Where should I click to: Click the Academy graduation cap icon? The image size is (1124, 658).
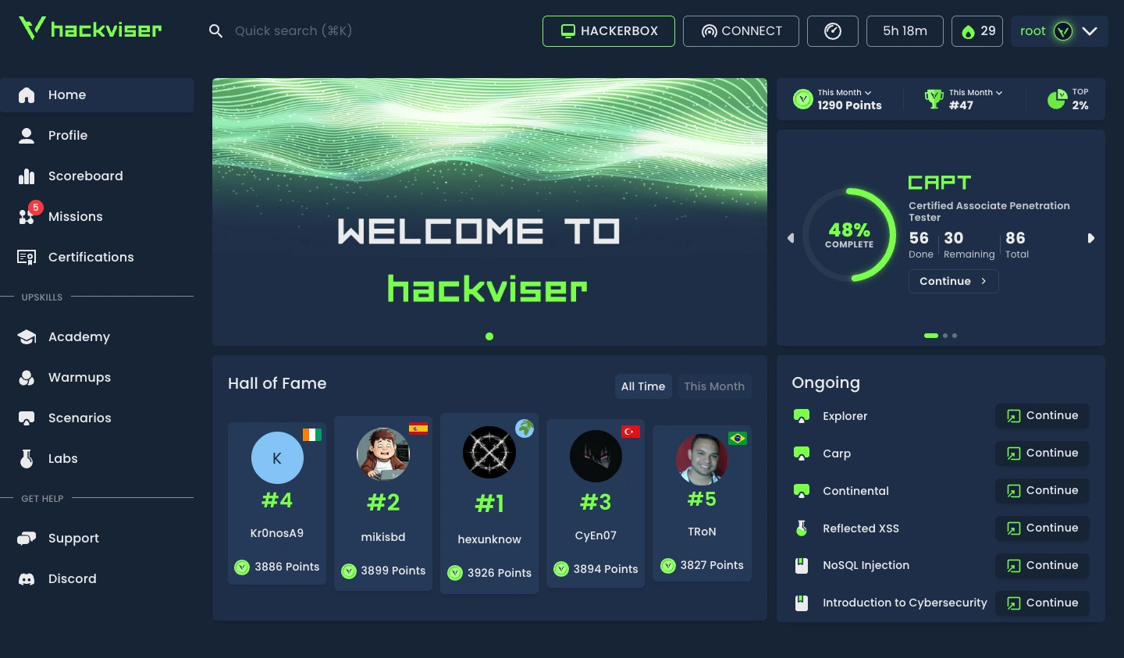click(27, 337)
